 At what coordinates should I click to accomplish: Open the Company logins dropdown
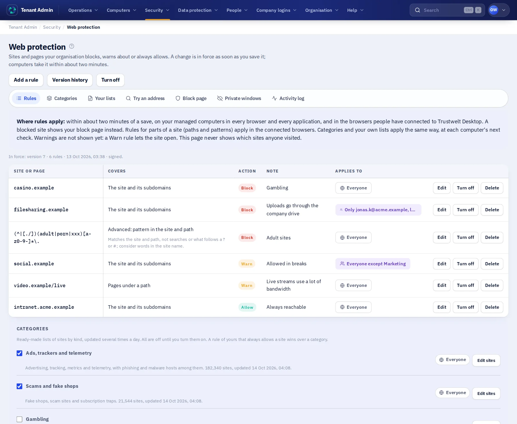click(276, 10)
